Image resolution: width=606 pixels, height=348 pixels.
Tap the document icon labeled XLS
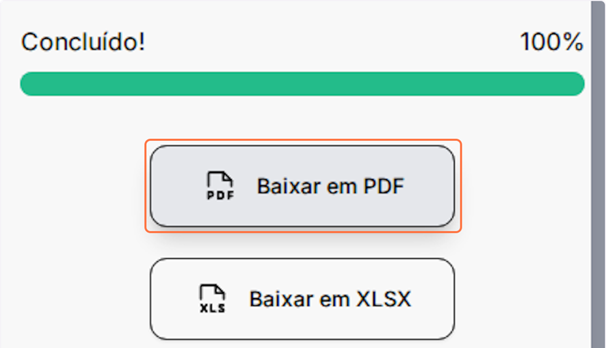click(213, 299)
